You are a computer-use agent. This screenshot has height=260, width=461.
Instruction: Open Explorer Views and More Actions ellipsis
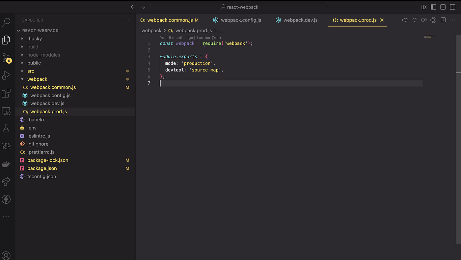click(x=127, y=20)
